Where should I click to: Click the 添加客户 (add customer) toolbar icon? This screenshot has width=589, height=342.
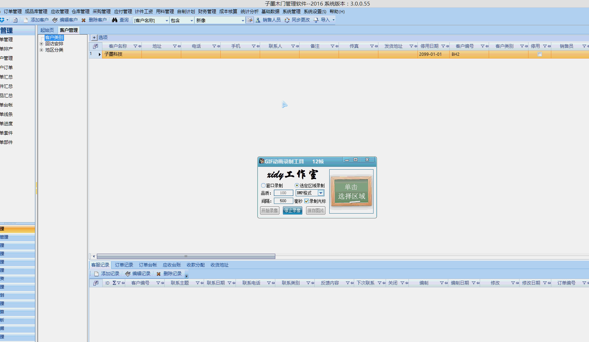tap(26, 20)
